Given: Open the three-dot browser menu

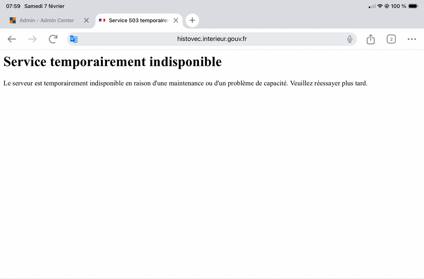Looking at the screenshot, I should click(x=412, y=39).
